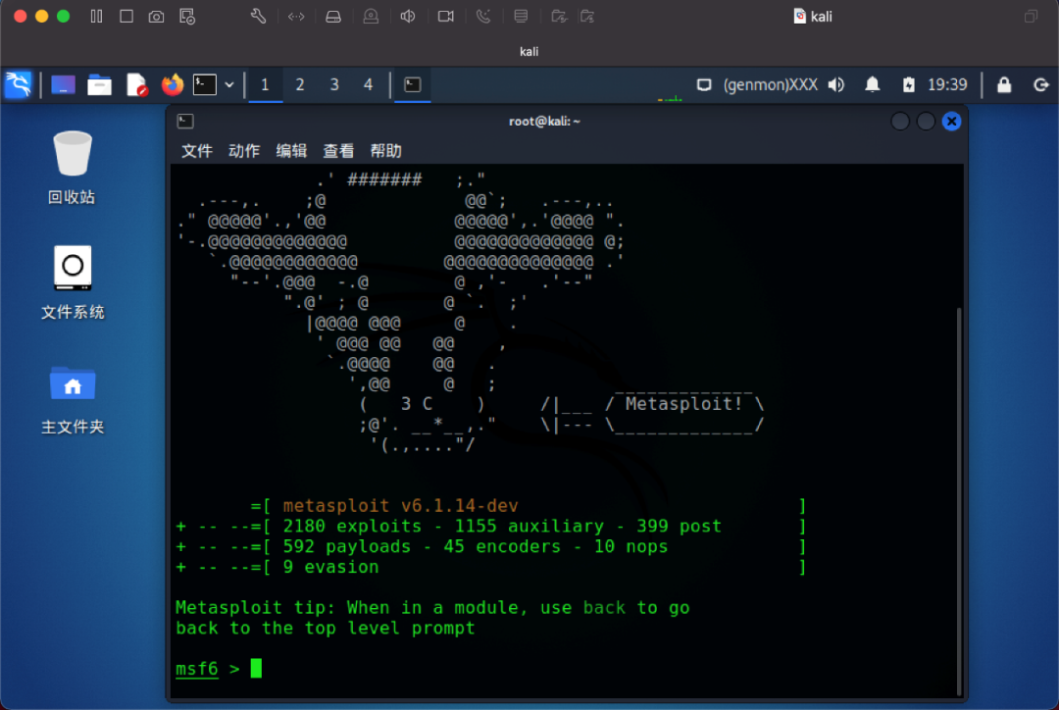Click the 'Metasploit tip:' line in terminal
The height and width of the screenshot is (710, 1059).
point(432,608)
